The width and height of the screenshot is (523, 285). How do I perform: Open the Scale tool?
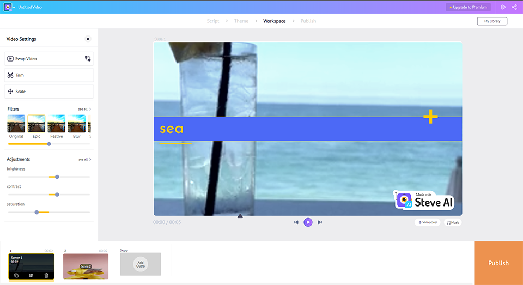[48, 92]
